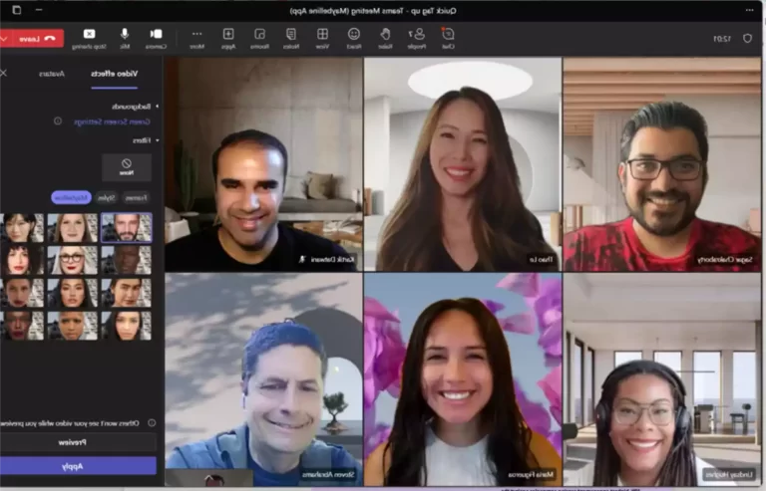Image resolution: width=766 pixels, height=491 pixels.
Task: Switch to the Video effects tab
Action: 115,74
